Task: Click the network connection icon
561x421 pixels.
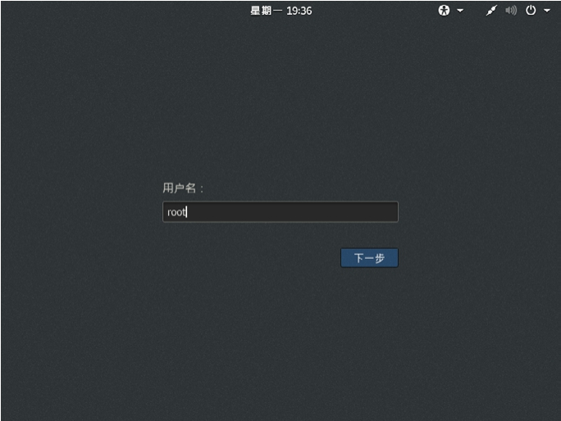Action: coord(491,11)
